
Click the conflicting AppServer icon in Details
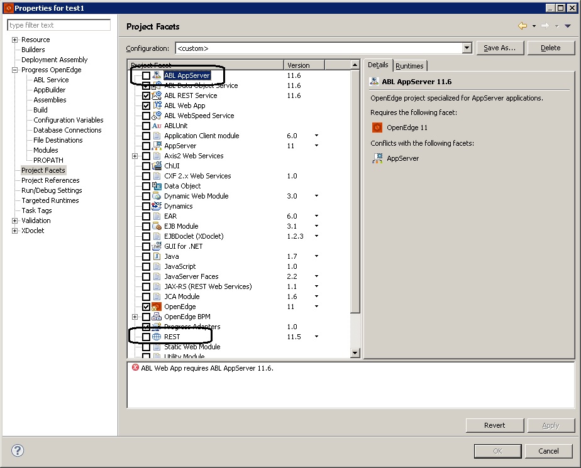click(377, 158)
